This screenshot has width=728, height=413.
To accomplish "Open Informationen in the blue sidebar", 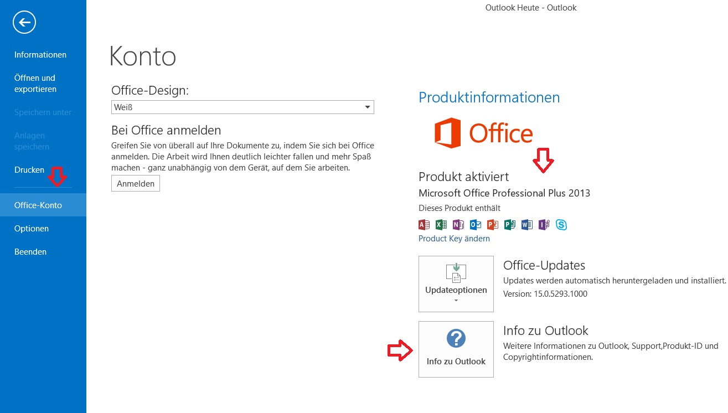I will pyautogui.click(x=40, y=55).
